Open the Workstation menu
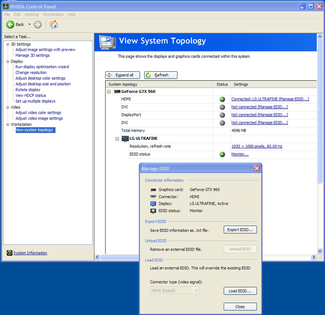 coord(53,15)
